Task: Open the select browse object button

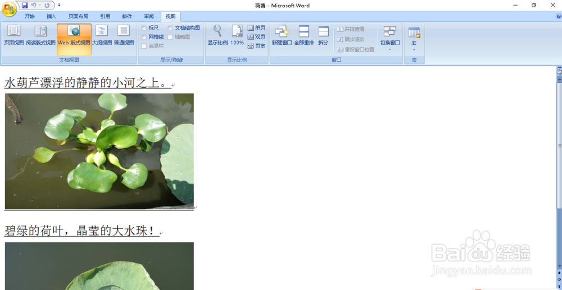Action: pos(559,279)
